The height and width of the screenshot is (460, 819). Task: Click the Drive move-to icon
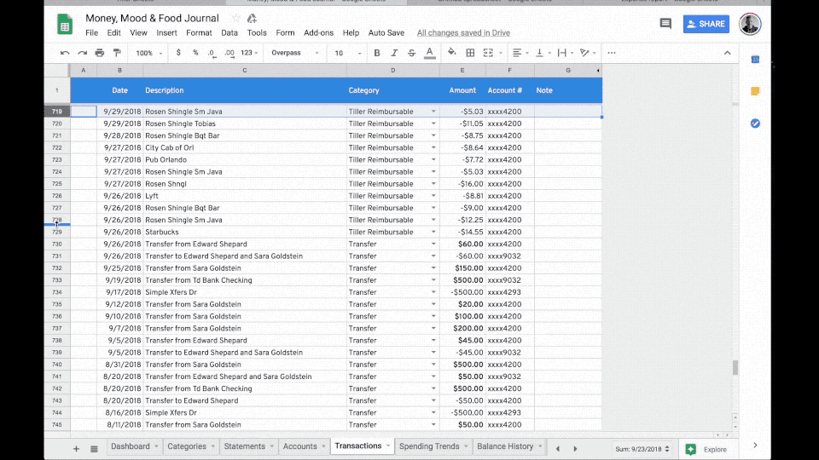(252, 18)
